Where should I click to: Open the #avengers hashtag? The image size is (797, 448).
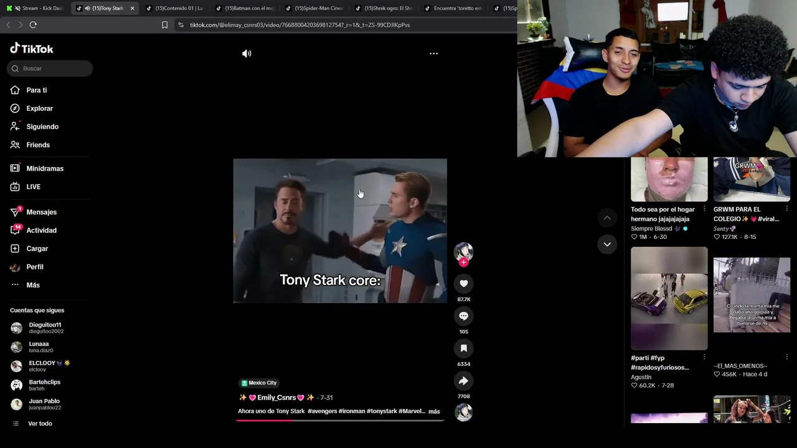[x=322, y=411]
